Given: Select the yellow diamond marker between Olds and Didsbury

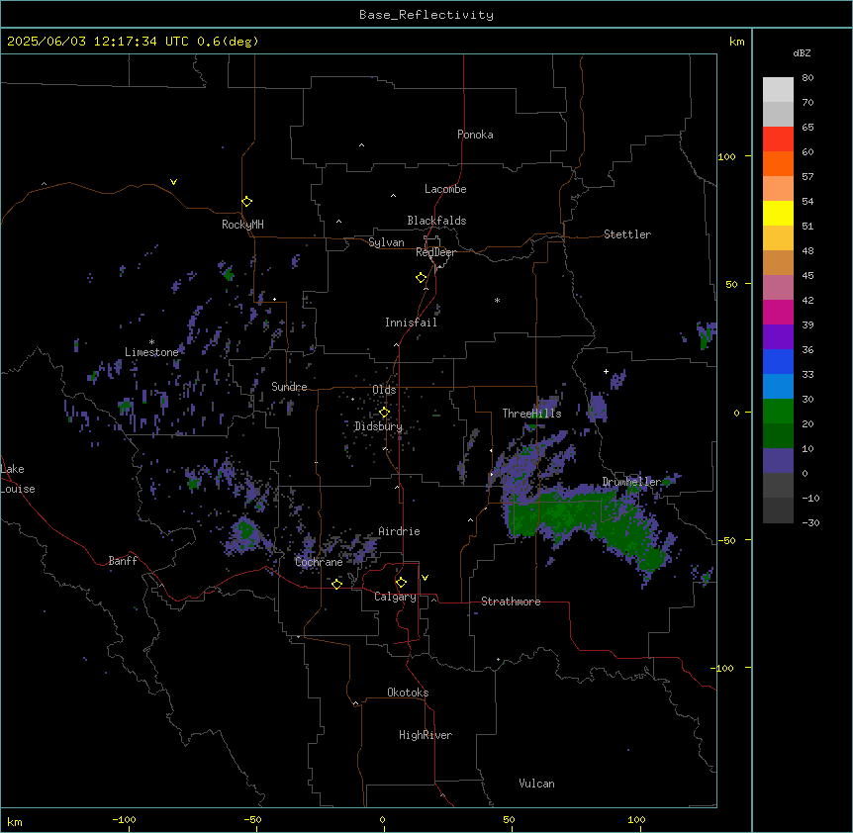Looking at the screenshot, I should click(384, 413).
